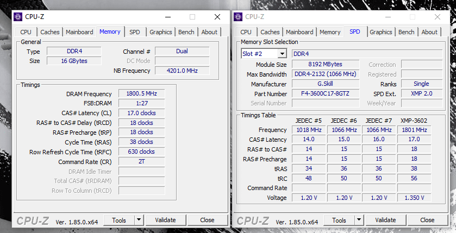Click Validate button in left window

click(165, 220)
